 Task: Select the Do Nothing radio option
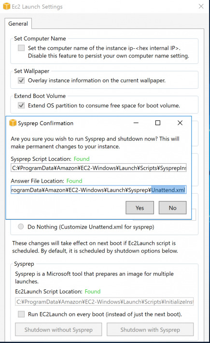[x=21, y=227]
